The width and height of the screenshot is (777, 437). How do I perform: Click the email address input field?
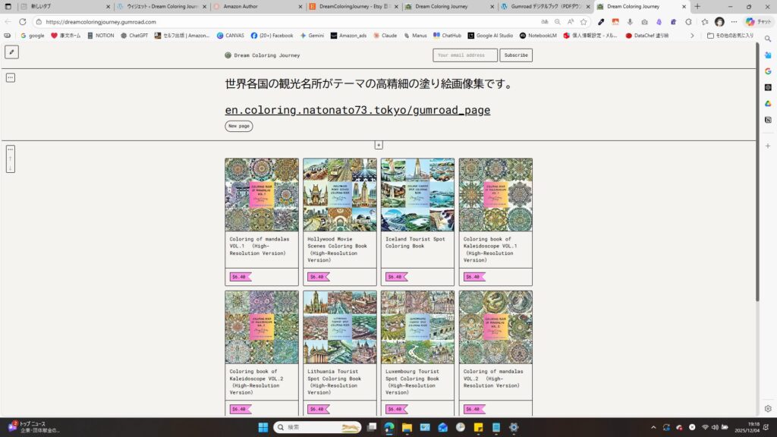pos(464,55)
